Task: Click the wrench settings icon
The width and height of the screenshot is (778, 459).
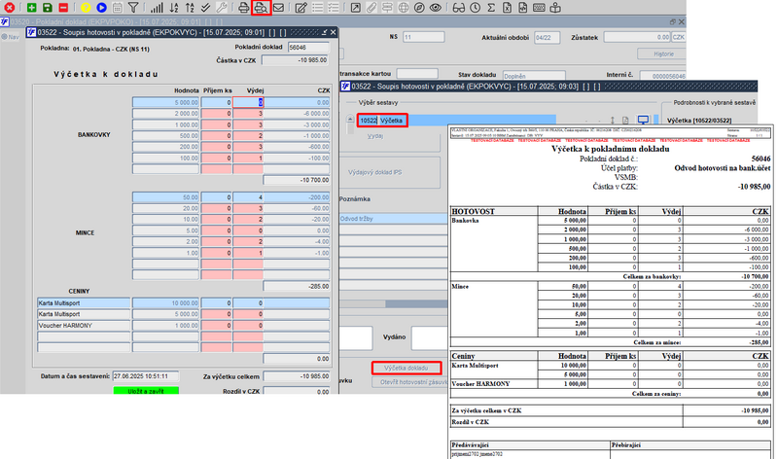Action: (221, 8)
